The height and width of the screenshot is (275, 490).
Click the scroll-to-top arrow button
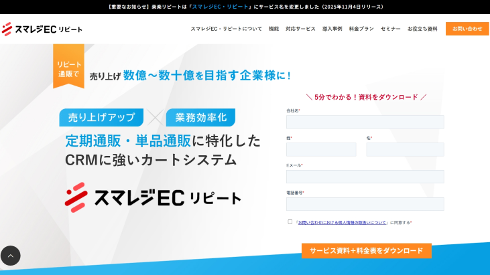tap(11, 256)
